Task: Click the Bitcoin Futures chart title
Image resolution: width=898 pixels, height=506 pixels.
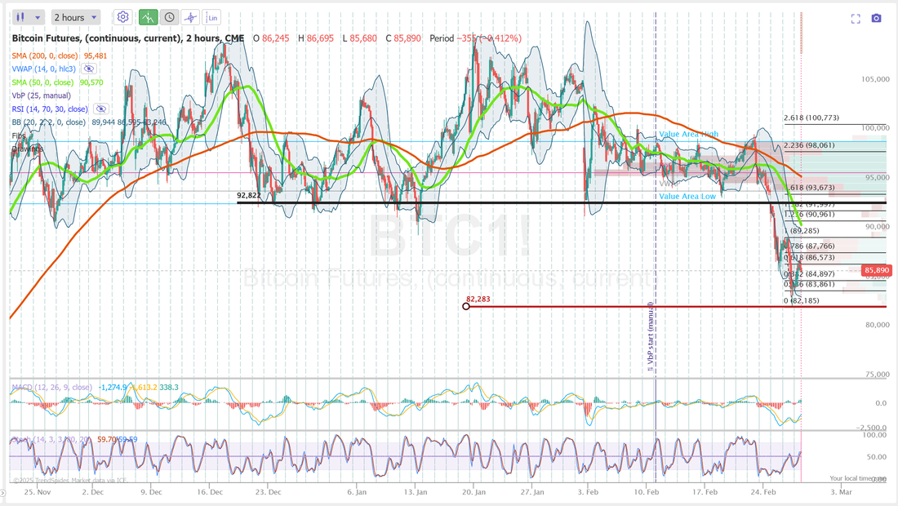Action: tap(127, 38)
